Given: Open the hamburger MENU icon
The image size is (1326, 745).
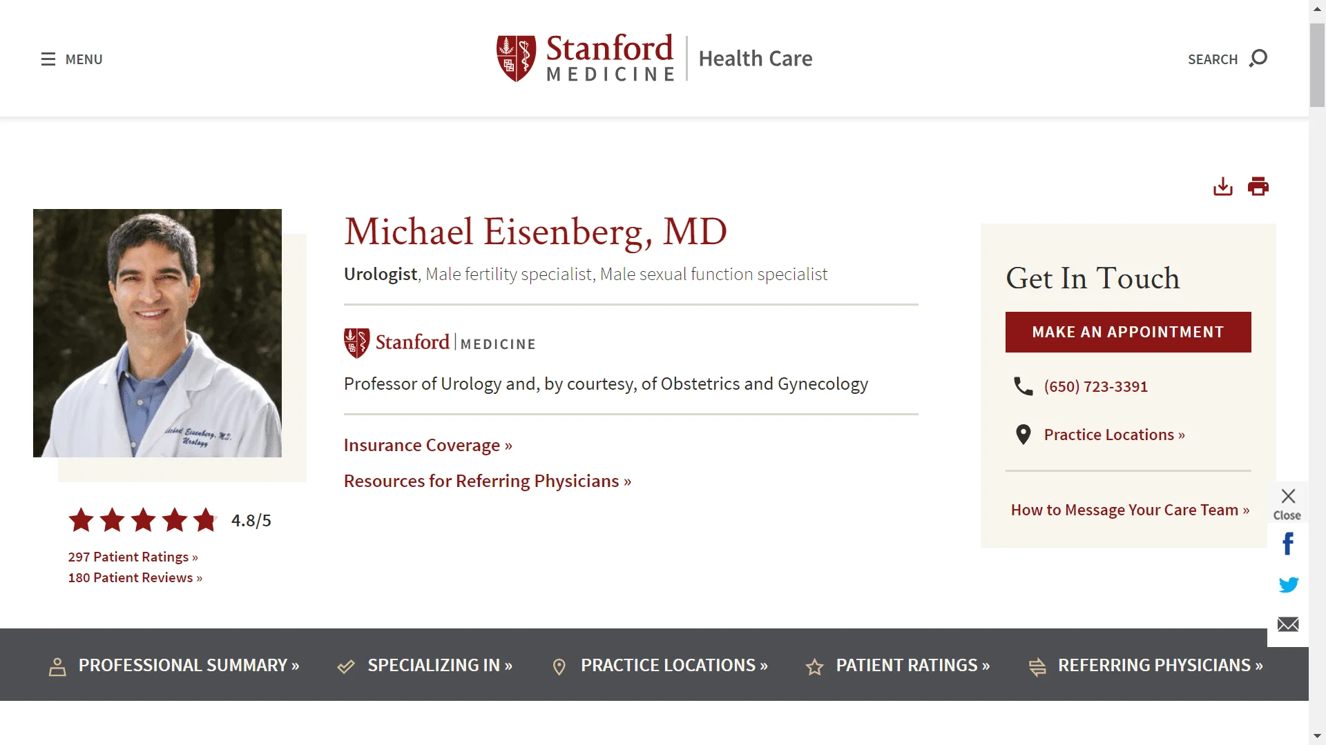Looking at the screenshot, I should point(48,59).
